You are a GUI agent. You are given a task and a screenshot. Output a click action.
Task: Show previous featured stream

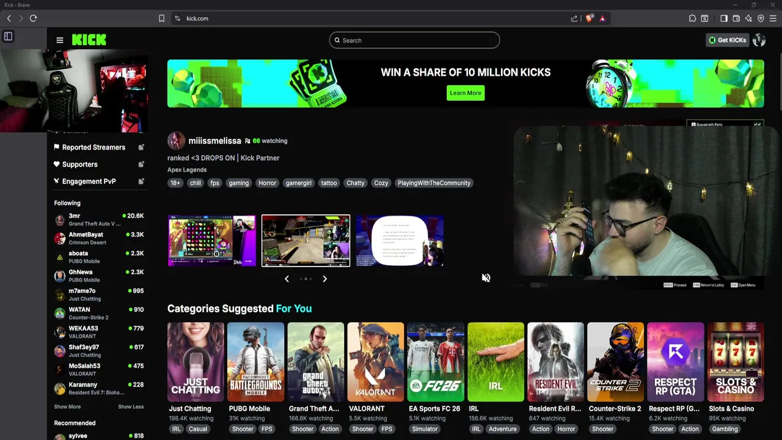(287, 279)
